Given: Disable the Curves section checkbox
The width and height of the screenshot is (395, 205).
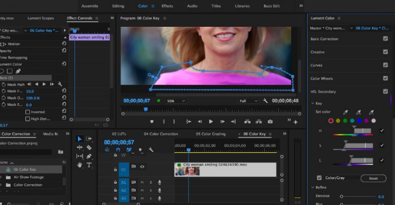Looking at the screenshot, I should tap(385, 65).
